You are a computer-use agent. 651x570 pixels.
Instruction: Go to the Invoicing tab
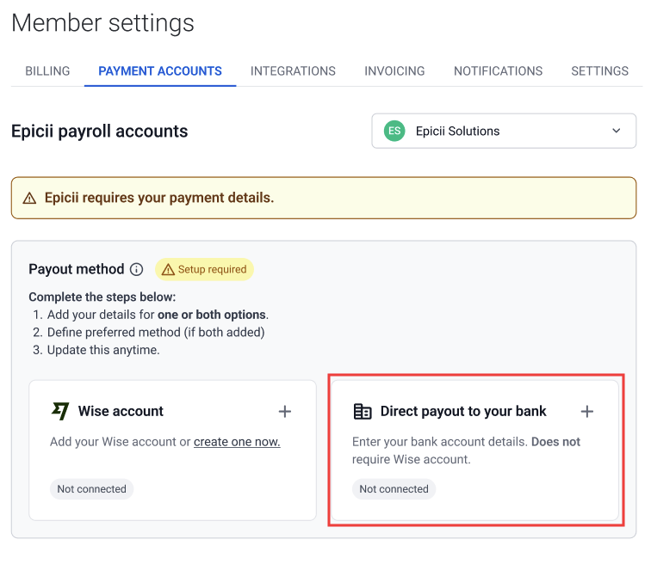click(x=394, y=70)
